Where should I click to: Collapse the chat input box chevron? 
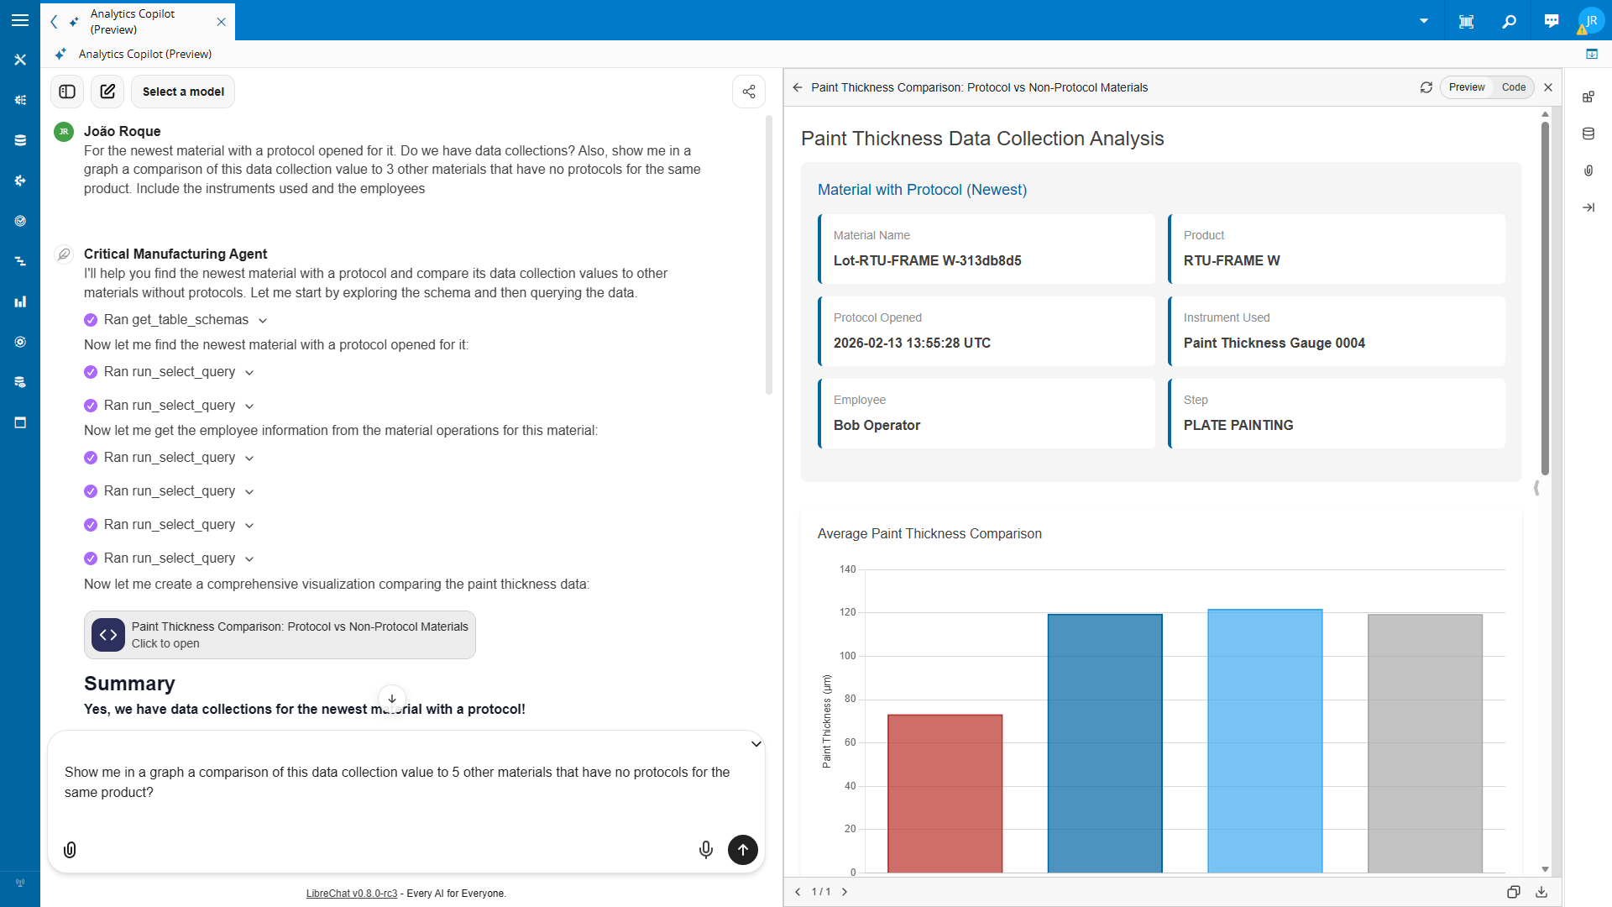[x=756, y=744]
